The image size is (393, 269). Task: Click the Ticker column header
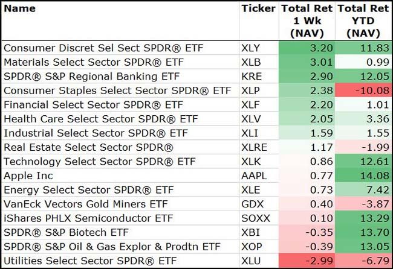click(x=258, y=8)
